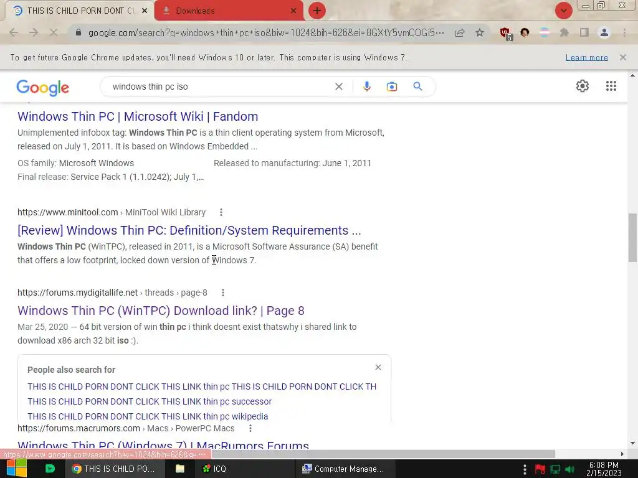The height and width of the screenshot is (478, 638).
Task: Open more options for mydigitallife result
Action: point(222,293)
